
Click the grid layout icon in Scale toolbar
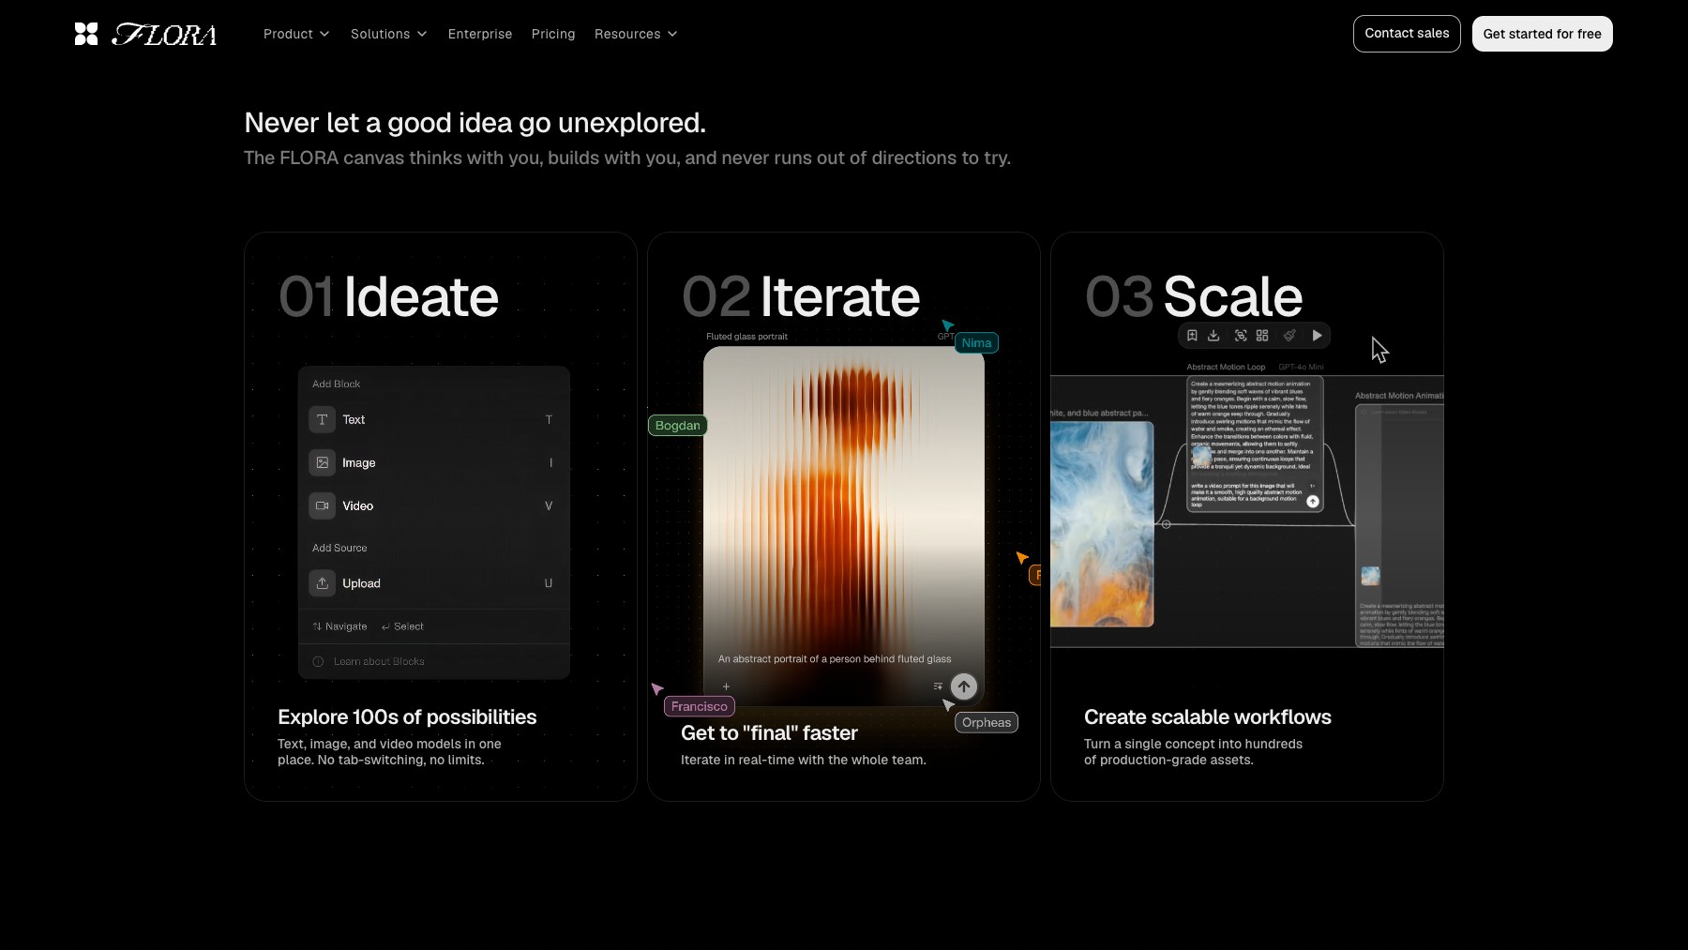coord(1262,336)
